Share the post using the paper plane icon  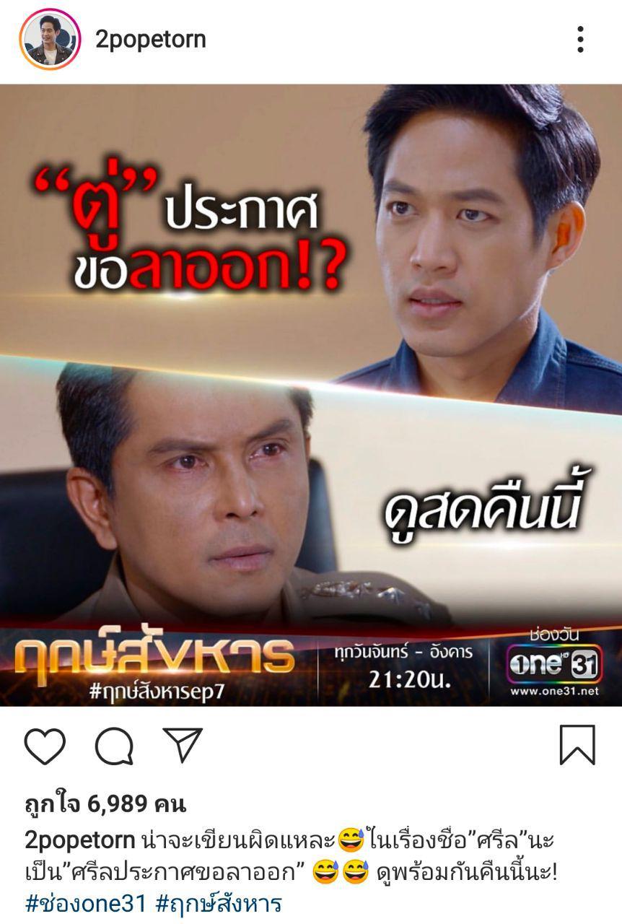pos(183,745)
